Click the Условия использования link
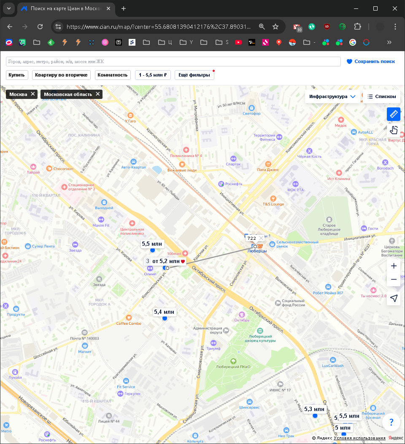This screenshot has height=444, width=405. [x=359, y=438]
